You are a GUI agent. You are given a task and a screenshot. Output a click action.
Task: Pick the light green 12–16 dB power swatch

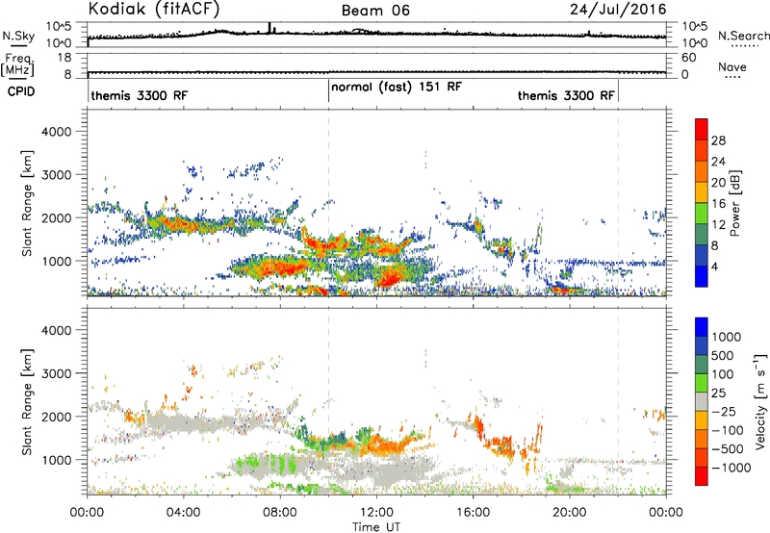click(x=702, y=213)
